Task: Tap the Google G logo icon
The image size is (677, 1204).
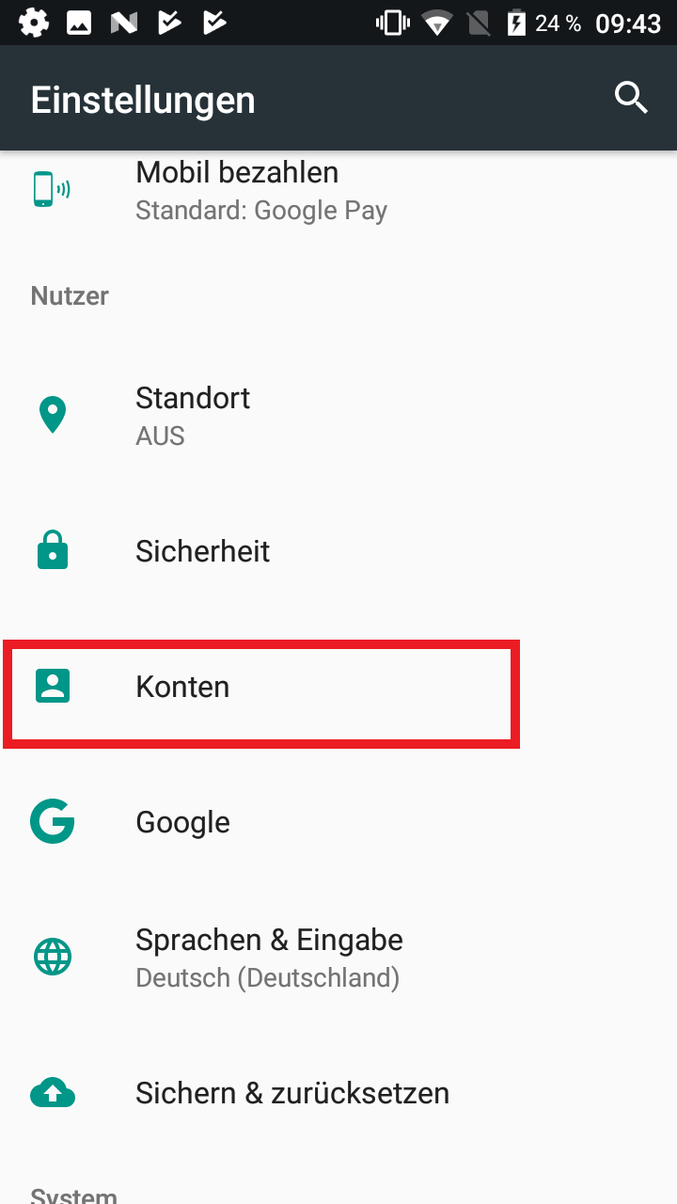Action: pyautogui.click(x=53, y=821)
